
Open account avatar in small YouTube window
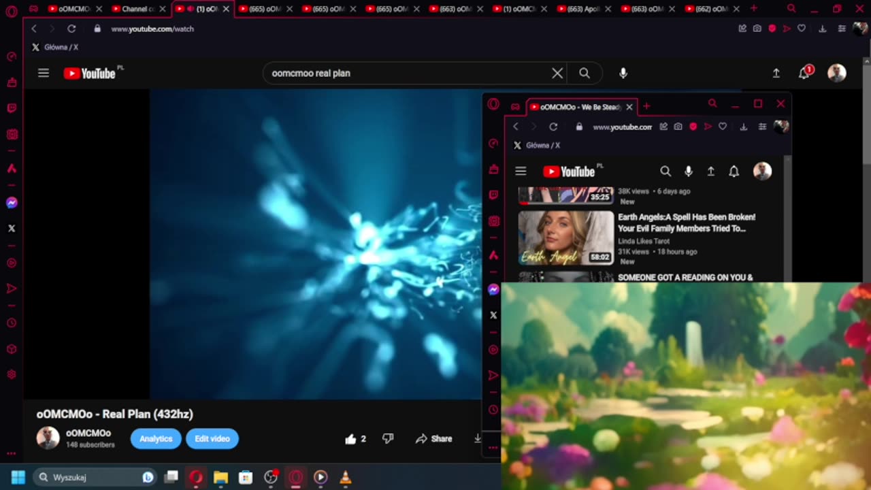pyautogui.click(x=762, y=171)
